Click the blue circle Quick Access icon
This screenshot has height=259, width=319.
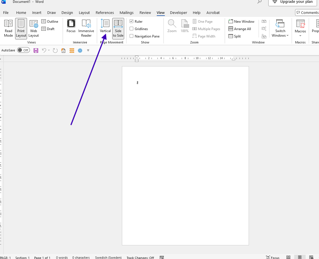(80, 50)
